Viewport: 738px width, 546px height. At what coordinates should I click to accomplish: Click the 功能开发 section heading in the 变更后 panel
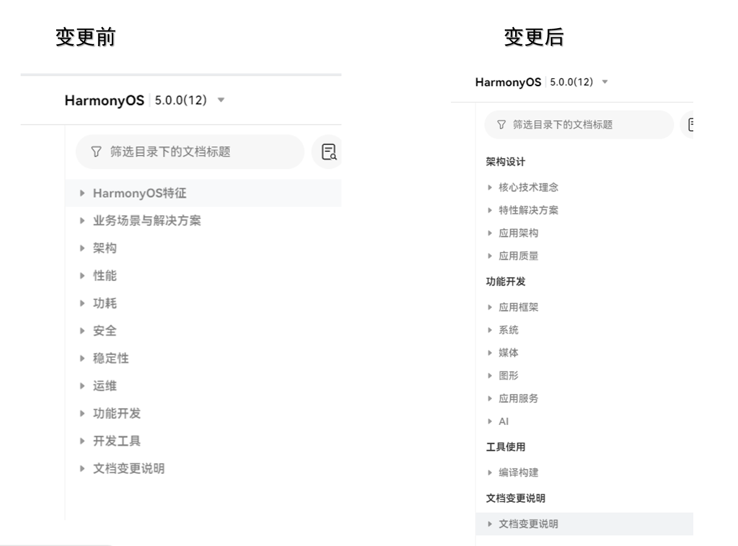(506, 282)
